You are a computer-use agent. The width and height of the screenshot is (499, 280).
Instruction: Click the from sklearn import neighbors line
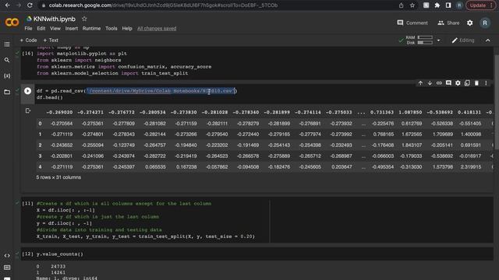pos(79,61)
